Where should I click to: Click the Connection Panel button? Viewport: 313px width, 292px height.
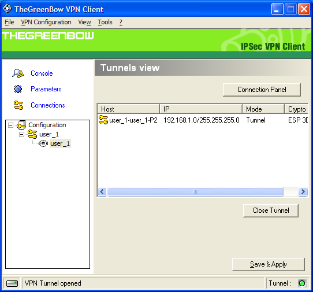(262, 90)
